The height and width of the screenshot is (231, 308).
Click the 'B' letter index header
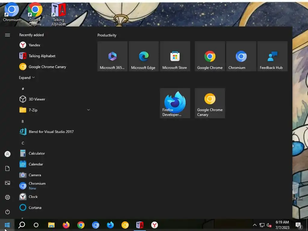(x=23, y=122)
